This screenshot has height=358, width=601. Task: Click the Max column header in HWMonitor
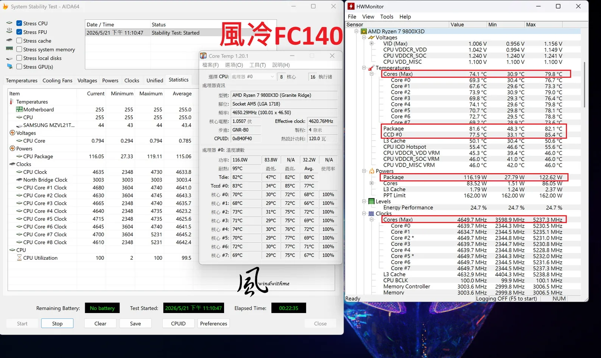coord(543,25)
